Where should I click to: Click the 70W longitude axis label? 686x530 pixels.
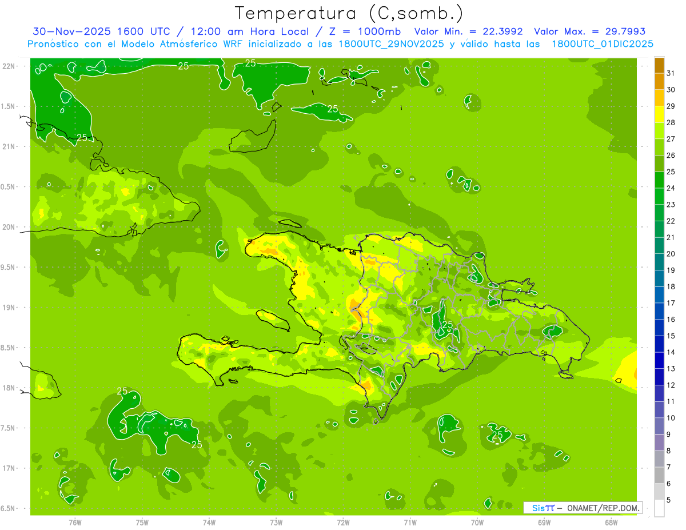(477, 523)
